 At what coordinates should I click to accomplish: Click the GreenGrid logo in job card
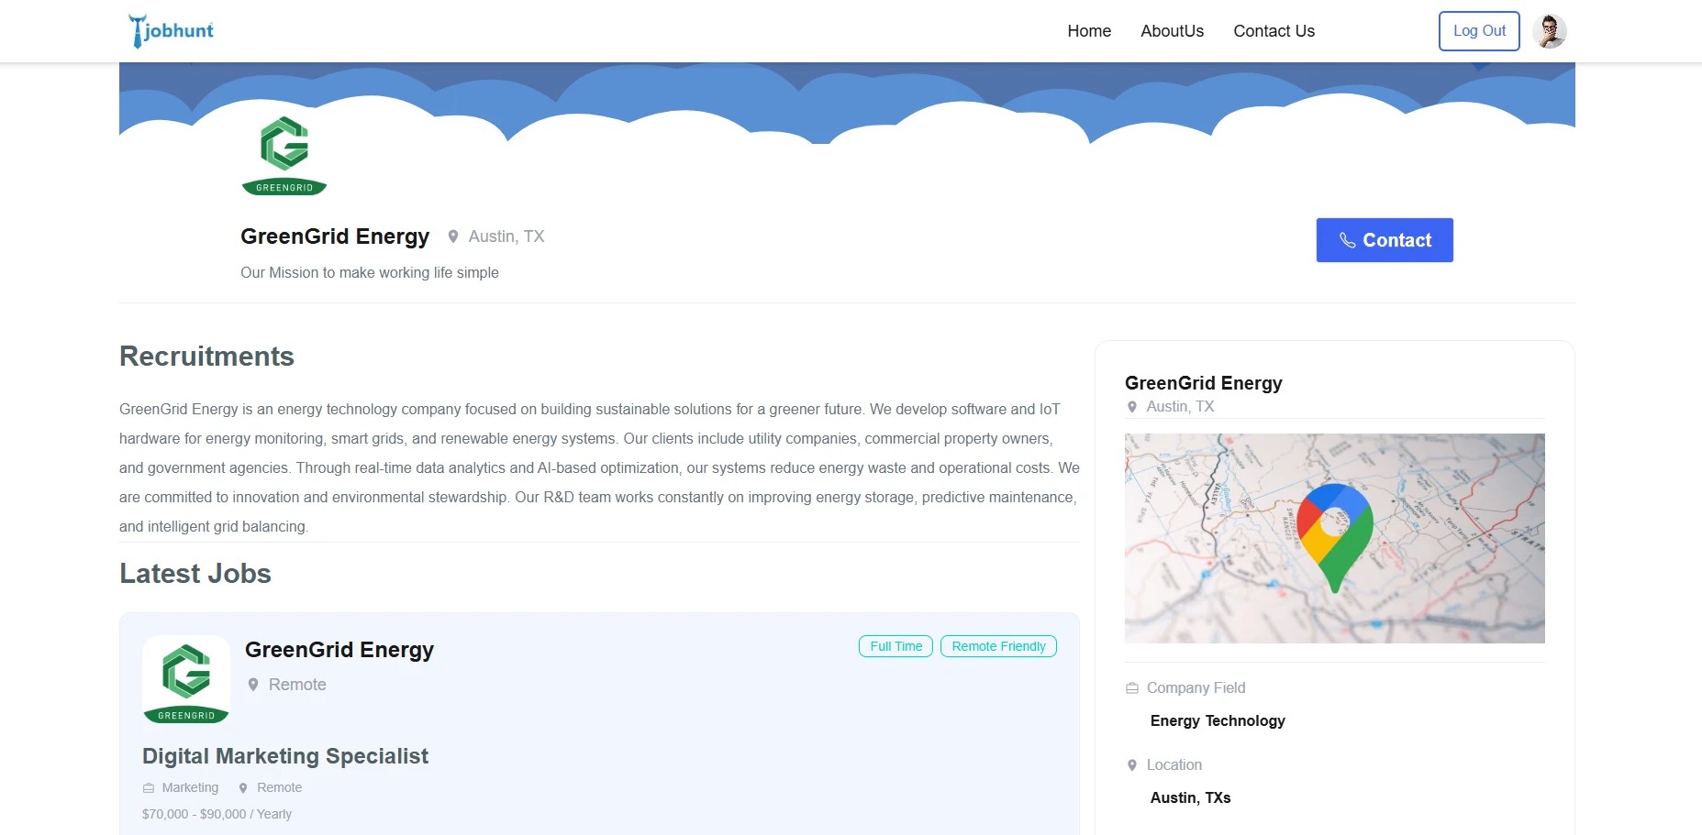pos(186,679)
